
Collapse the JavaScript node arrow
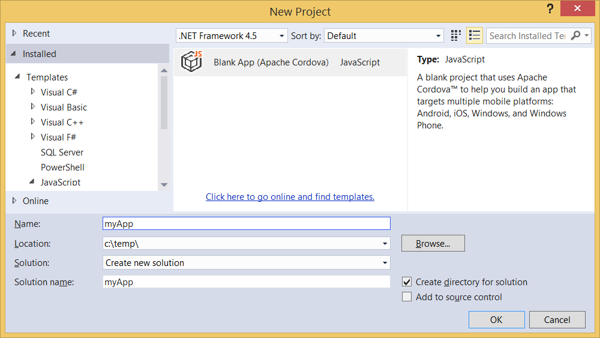(32, 181)
